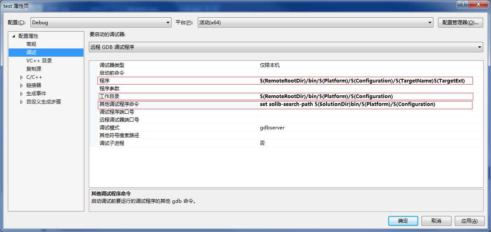Select the 配置属性 root label
Viewport: 491px width, 232px height.
point(28,36)
